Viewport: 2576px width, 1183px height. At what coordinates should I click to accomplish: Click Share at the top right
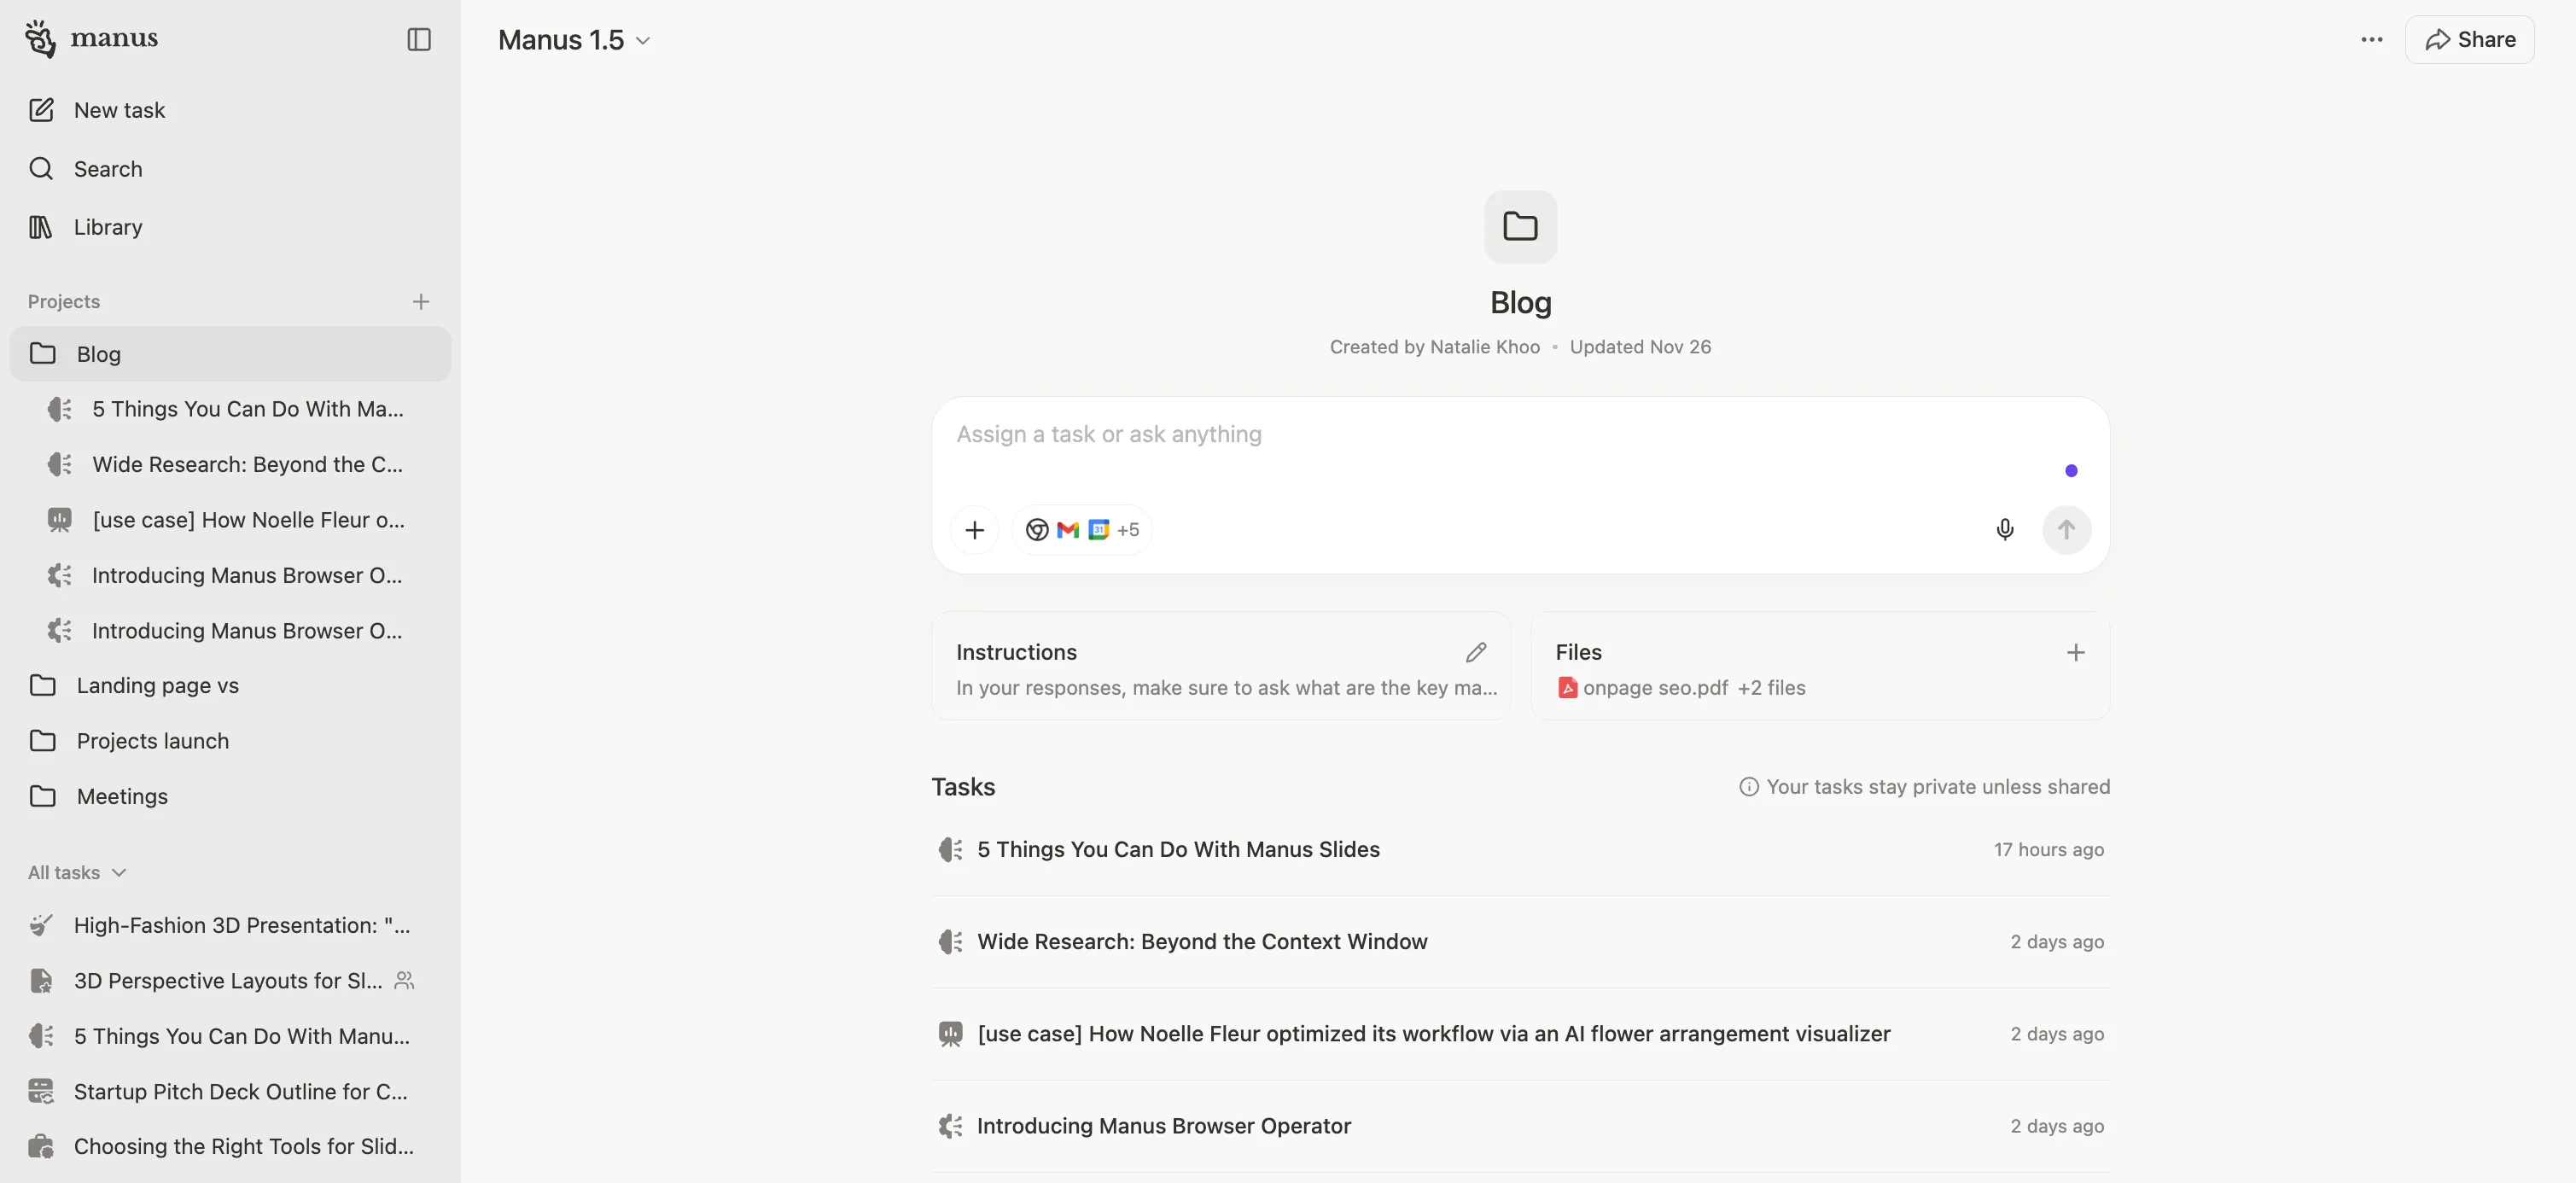pyautogui.click(x=2469, y=39)
